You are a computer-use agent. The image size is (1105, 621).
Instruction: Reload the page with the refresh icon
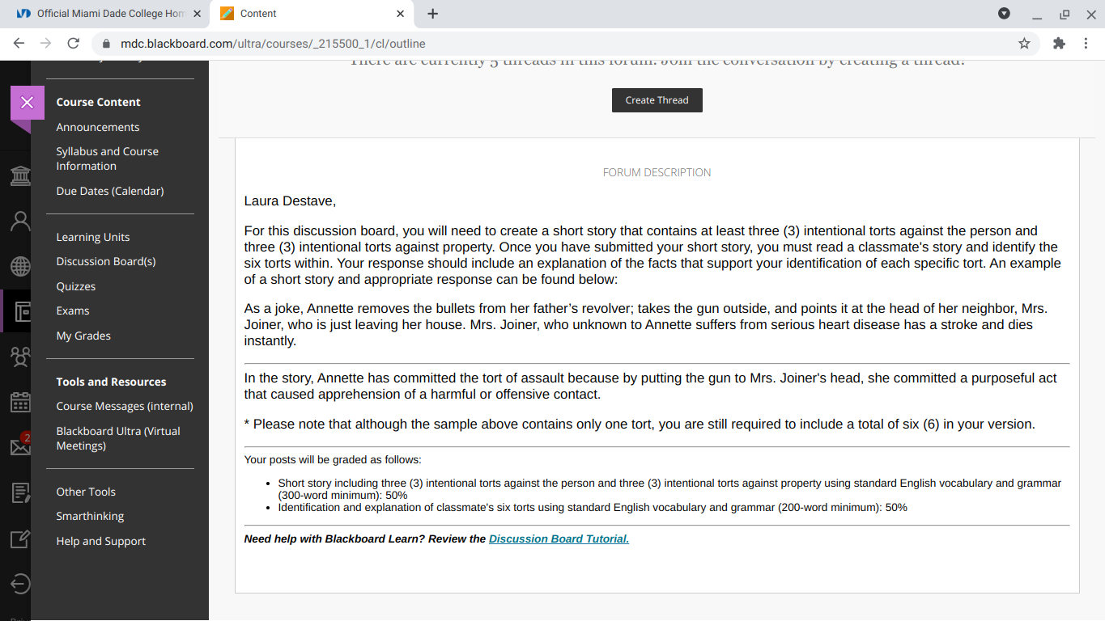click(74, 44)
